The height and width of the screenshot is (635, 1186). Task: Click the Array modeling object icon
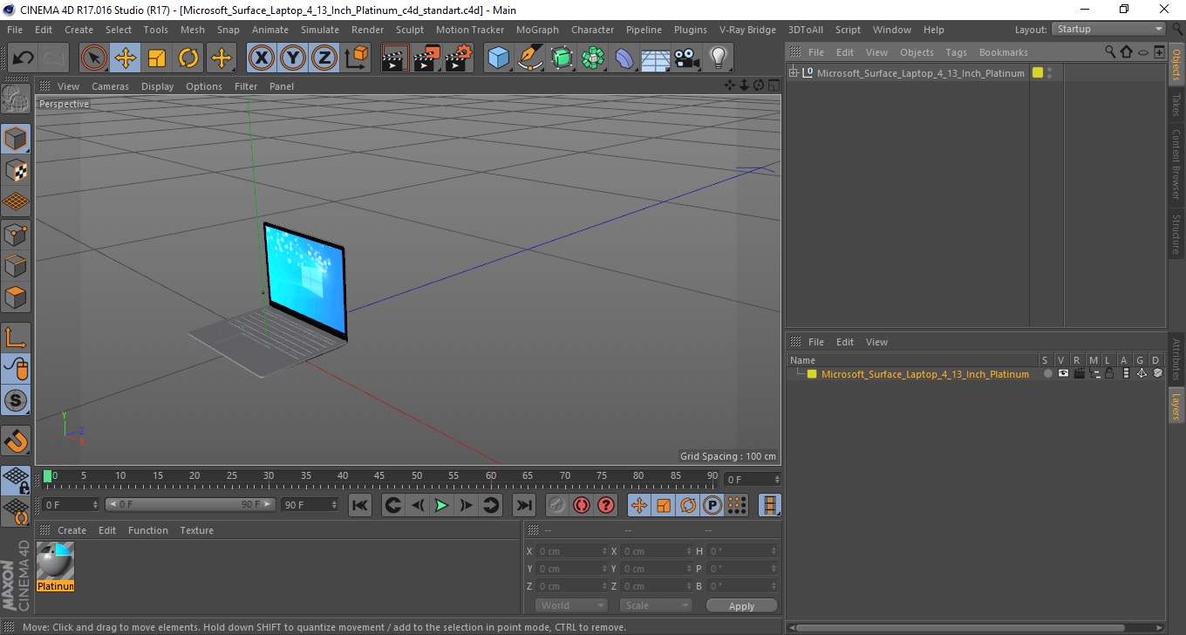pos(593,58)
